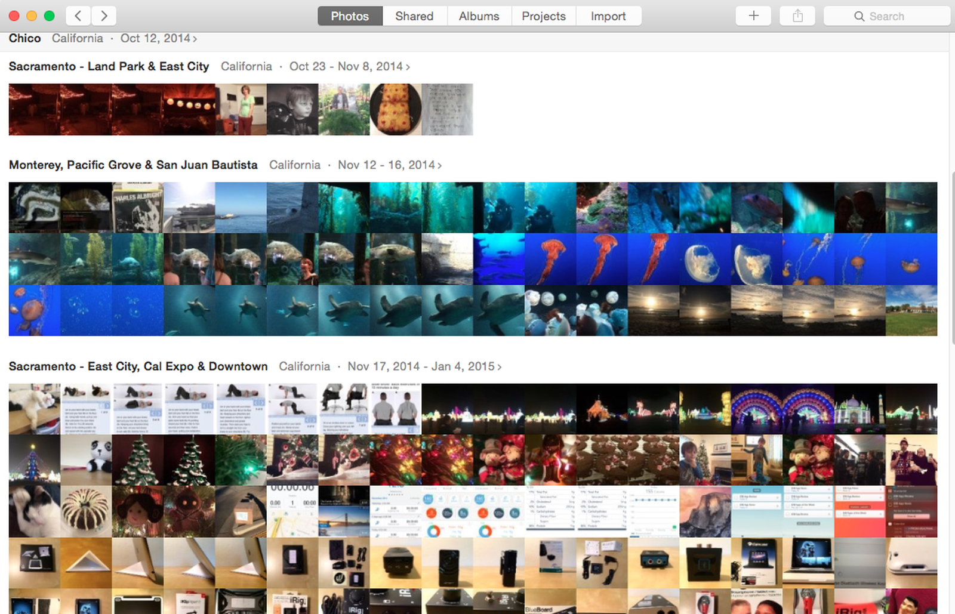Image resolution: width=955 pixels, height=614 pixels.
Task: Switch to the Shared tab
Action: pyautogui.click(x=414, y=16)
